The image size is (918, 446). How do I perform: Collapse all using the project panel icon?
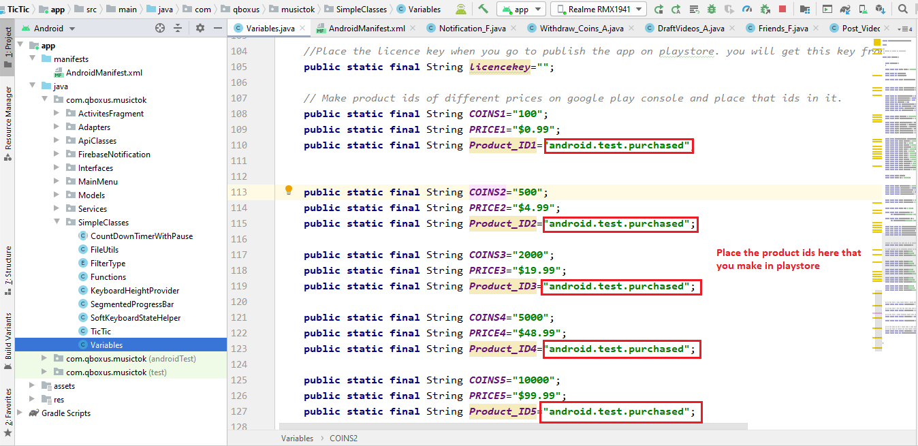pyautogui.click(x=178, y=29)
